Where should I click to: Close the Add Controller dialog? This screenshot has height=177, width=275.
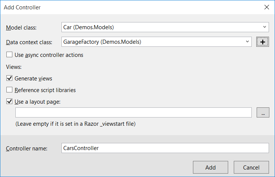pyautogui.click(x=266, y=7)
